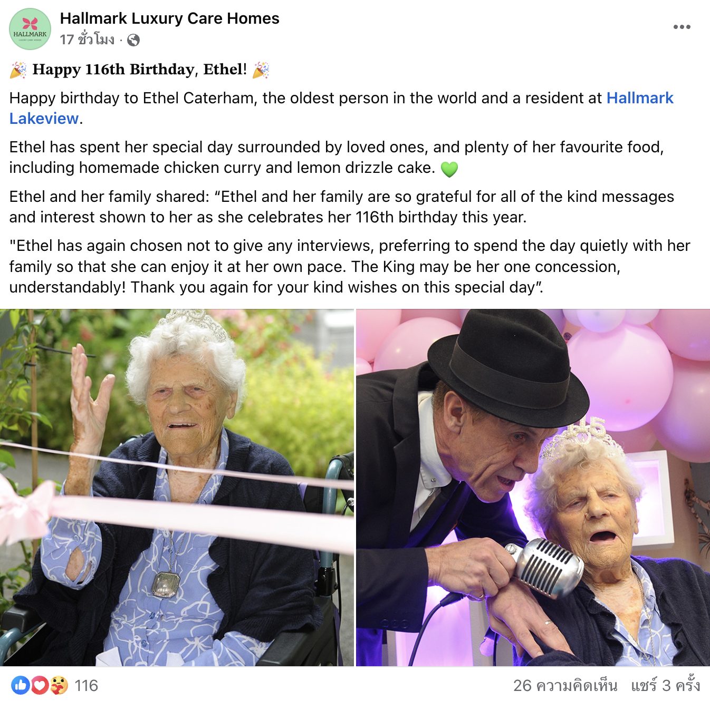Viewport: 710px width, 701px height.
Task: Follow the Hallmark Lakeview link
Action: pos(341,108)
